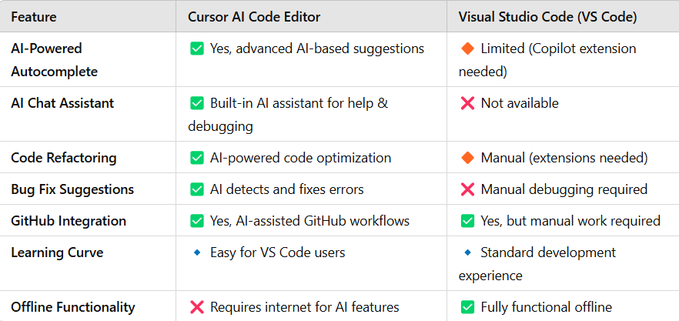Click green checkmark beside Yes, but manual work required
The height and width of the screenshot is (321, 679).
(x=468, y=221)
